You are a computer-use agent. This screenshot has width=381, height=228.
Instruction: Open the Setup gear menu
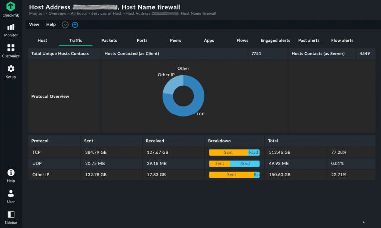click(x=11, y=72)
